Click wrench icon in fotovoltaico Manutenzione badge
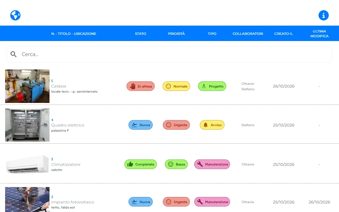Image resolution: width=339 pixels, height=212 pixels. click(200, 202)
